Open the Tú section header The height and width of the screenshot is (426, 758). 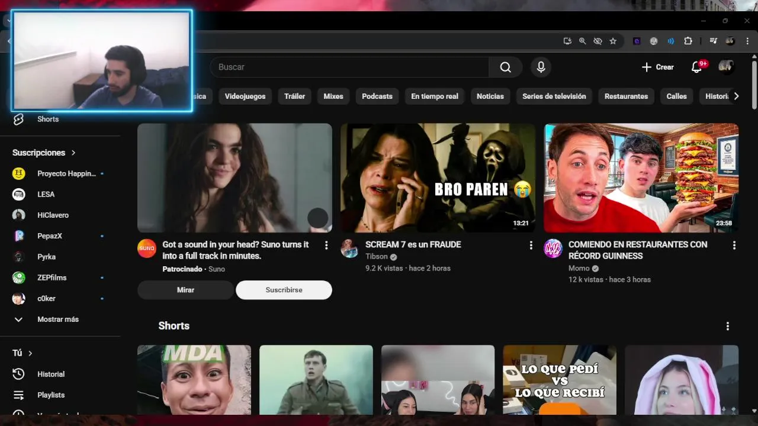coord(23,353)
